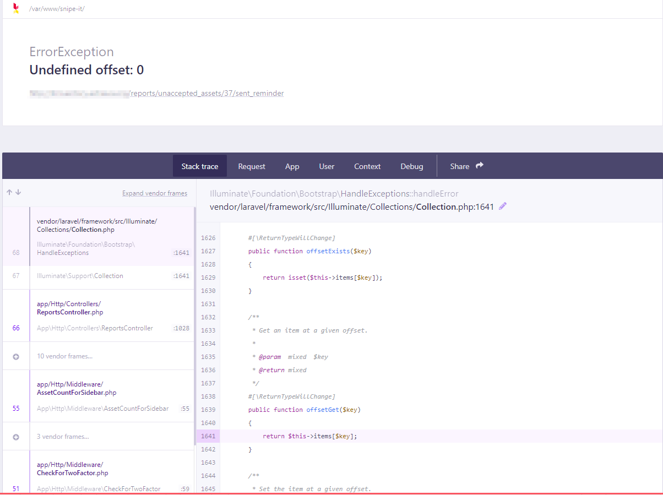Screen dimensions: 663x495
Task: Click the down arrow to navigate stack frames
Action: point(18,192)
